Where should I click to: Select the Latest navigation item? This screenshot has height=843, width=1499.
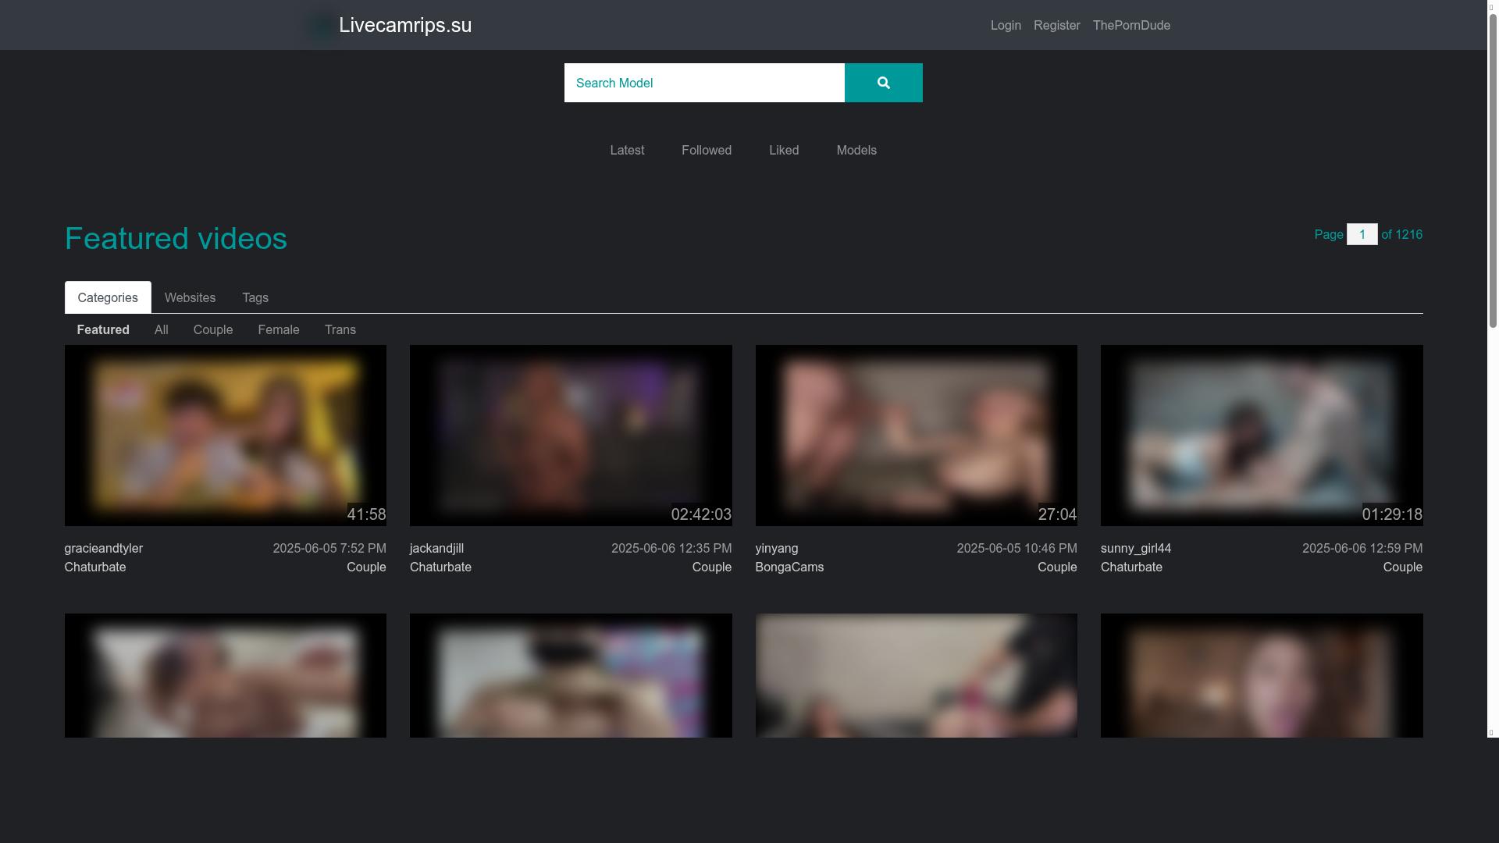pyautogui.click(x=627, y=150)
